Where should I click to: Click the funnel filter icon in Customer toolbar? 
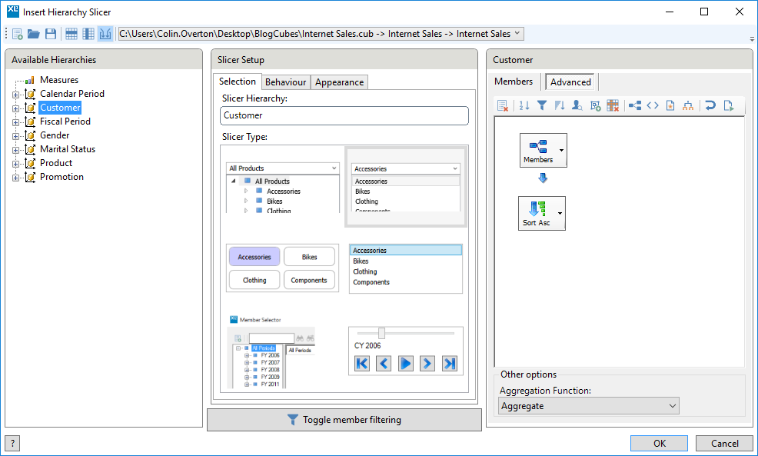(x=542, y=105)
